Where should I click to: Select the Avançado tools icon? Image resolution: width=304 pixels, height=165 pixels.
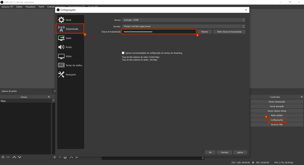[x=61, y=74]
